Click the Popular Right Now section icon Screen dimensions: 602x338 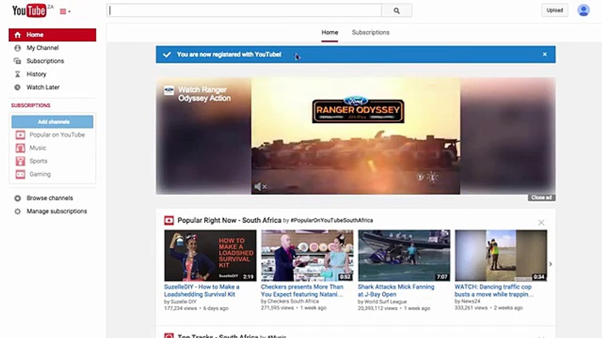169,220
